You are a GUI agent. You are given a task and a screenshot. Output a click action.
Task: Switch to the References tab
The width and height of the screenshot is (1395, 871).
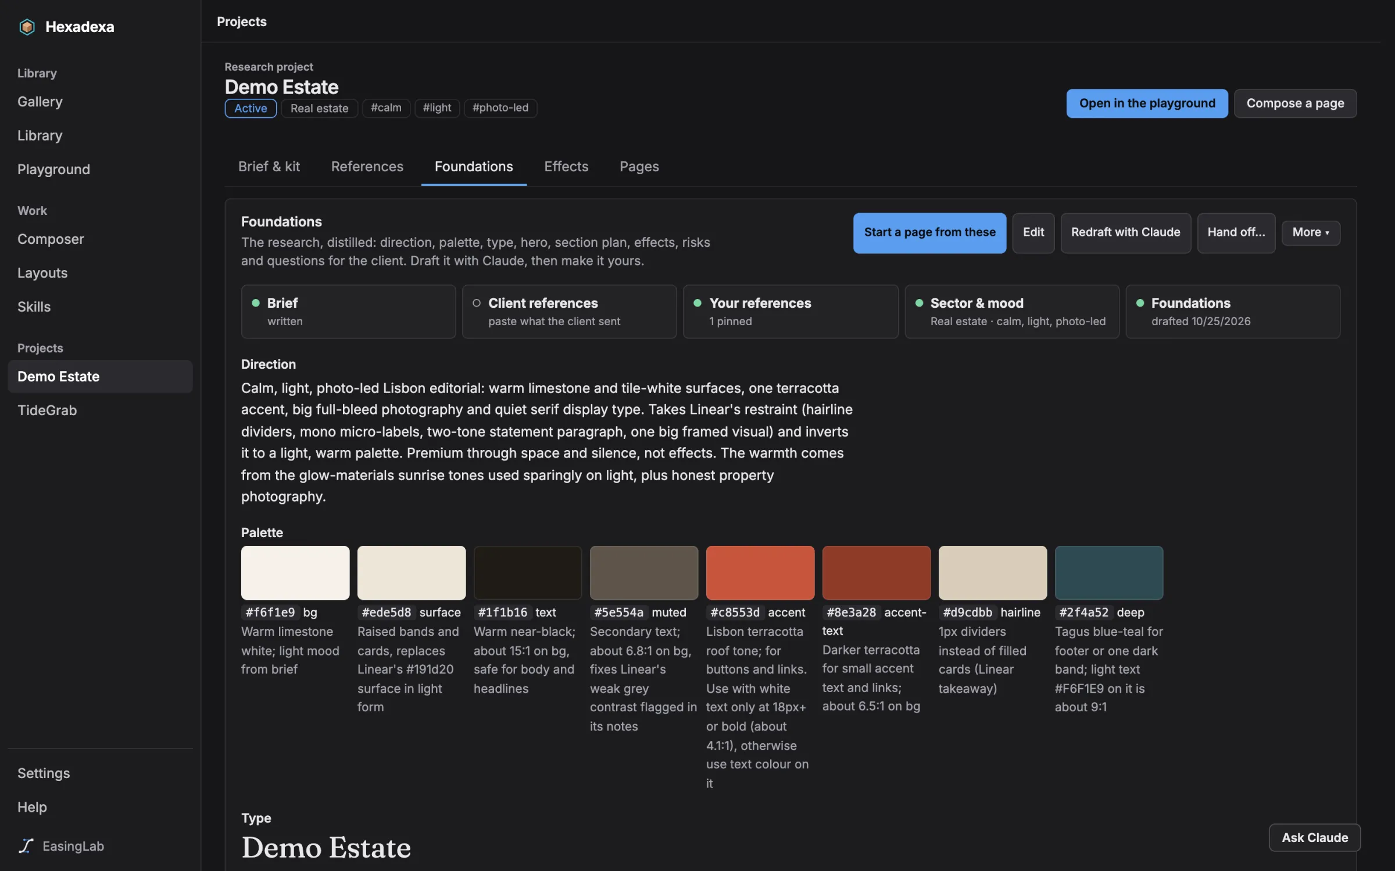[x=367, y=167]
